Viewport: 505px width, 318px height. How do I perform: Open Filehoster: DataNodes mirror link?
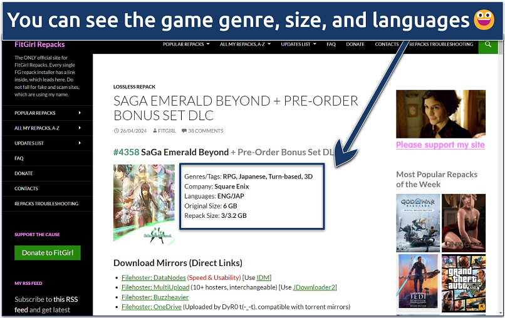click(154, 277)
